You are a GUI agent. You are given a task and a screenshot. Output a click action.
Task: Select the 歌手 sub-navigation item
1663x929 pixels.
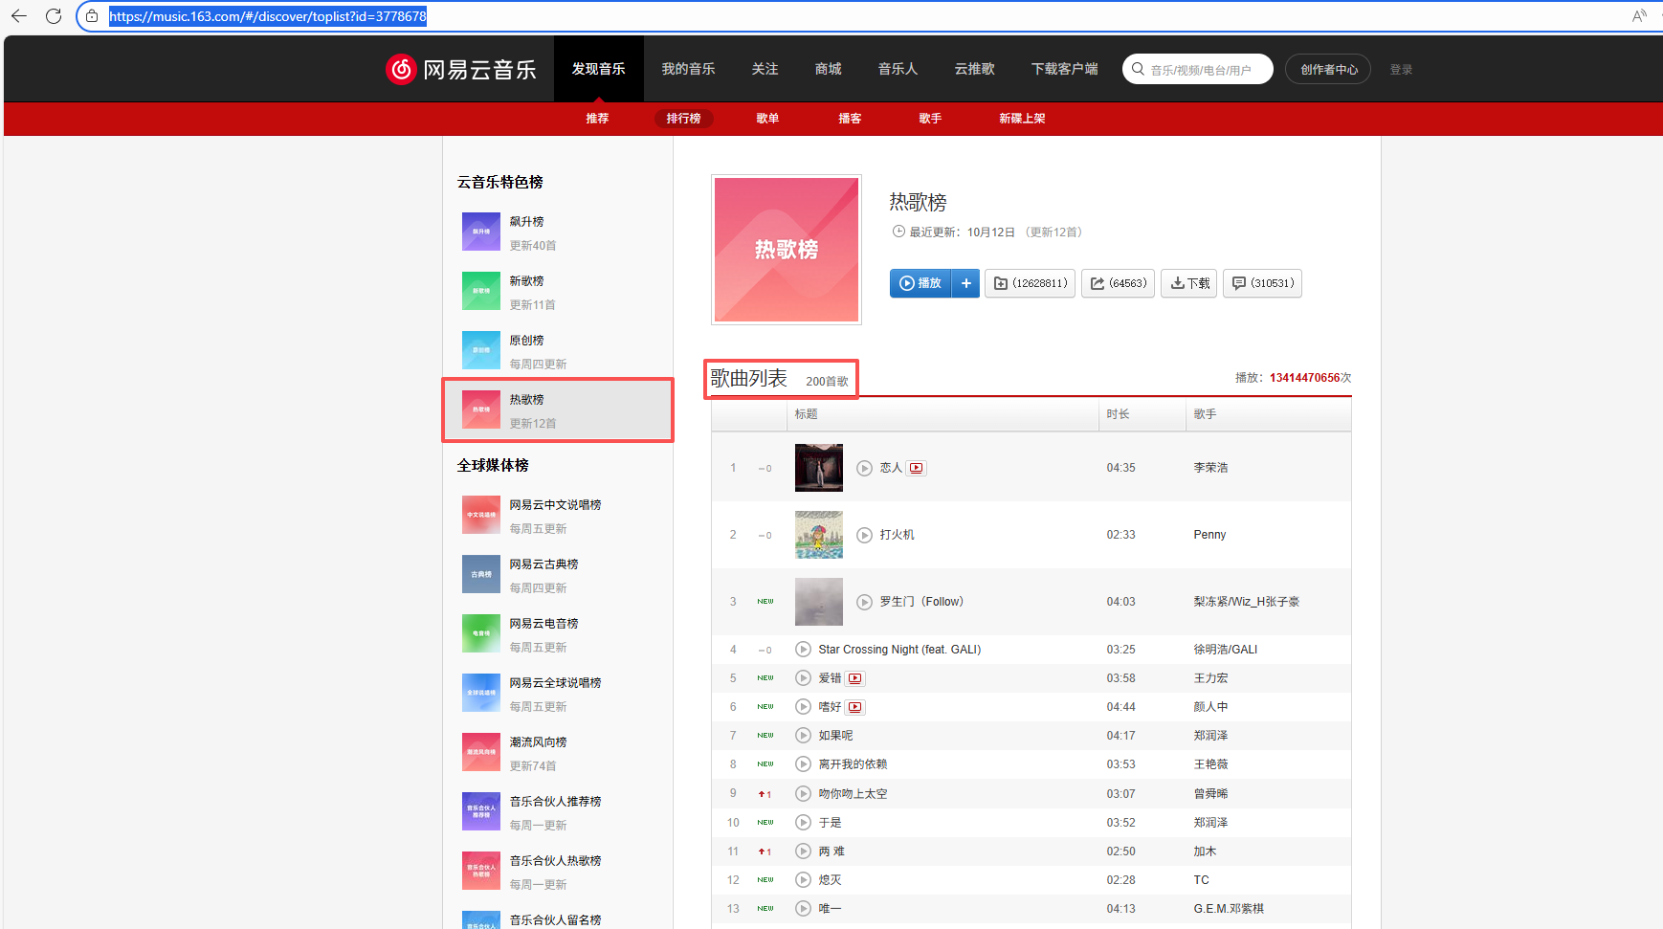(x=930, y=119)
